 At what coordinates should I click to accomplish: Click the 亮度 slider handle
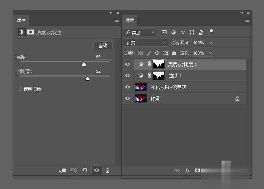click(84, 64)
